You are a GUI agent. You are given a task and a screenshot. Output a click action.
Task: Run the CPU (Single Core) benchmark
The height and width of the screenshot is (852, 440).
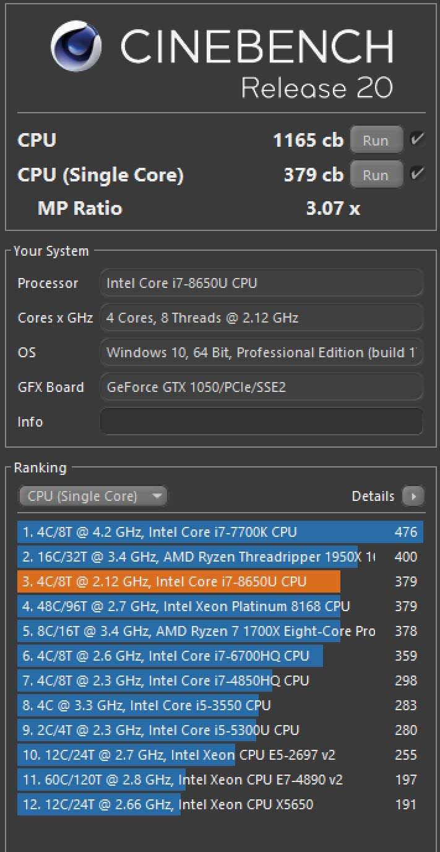[x=376, y=175]
